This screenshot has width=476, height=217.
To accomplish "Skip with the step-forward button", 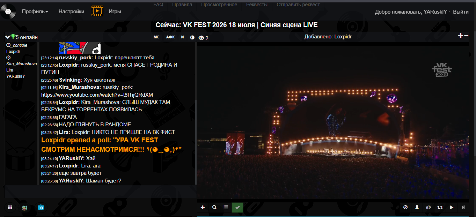I will [x=463, y=207].
